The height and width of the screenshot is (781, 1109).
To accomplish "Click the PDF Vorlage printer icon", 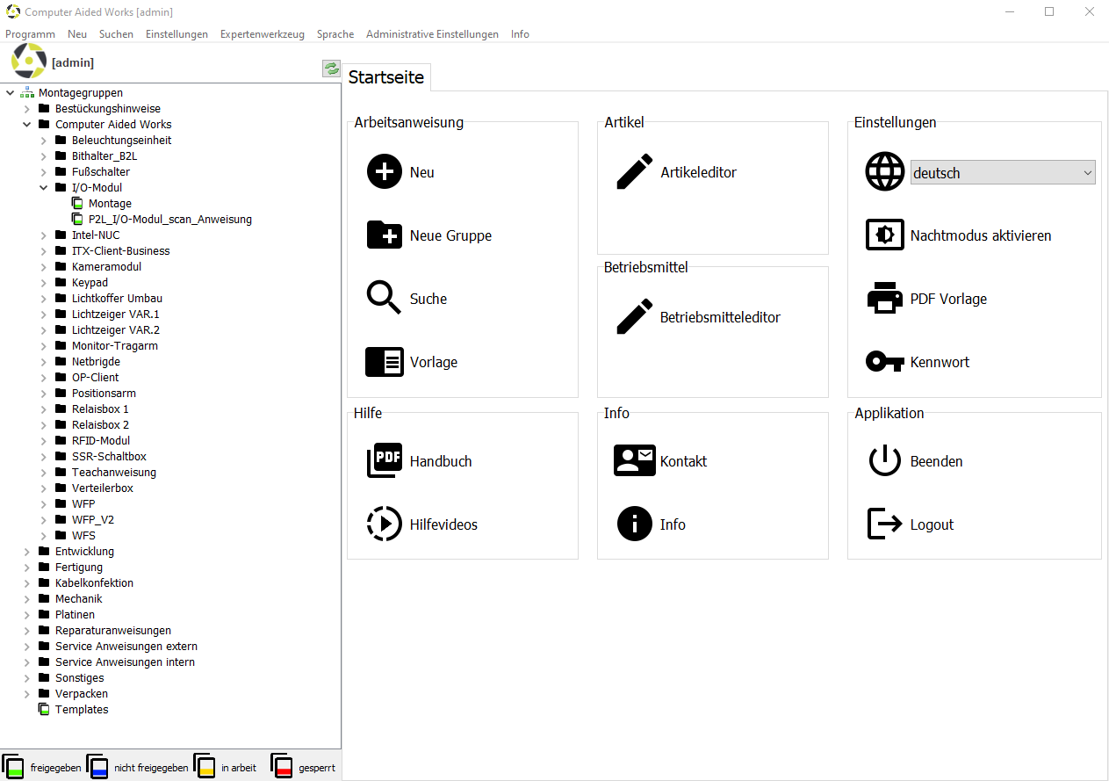I will (x=884, y=299).
